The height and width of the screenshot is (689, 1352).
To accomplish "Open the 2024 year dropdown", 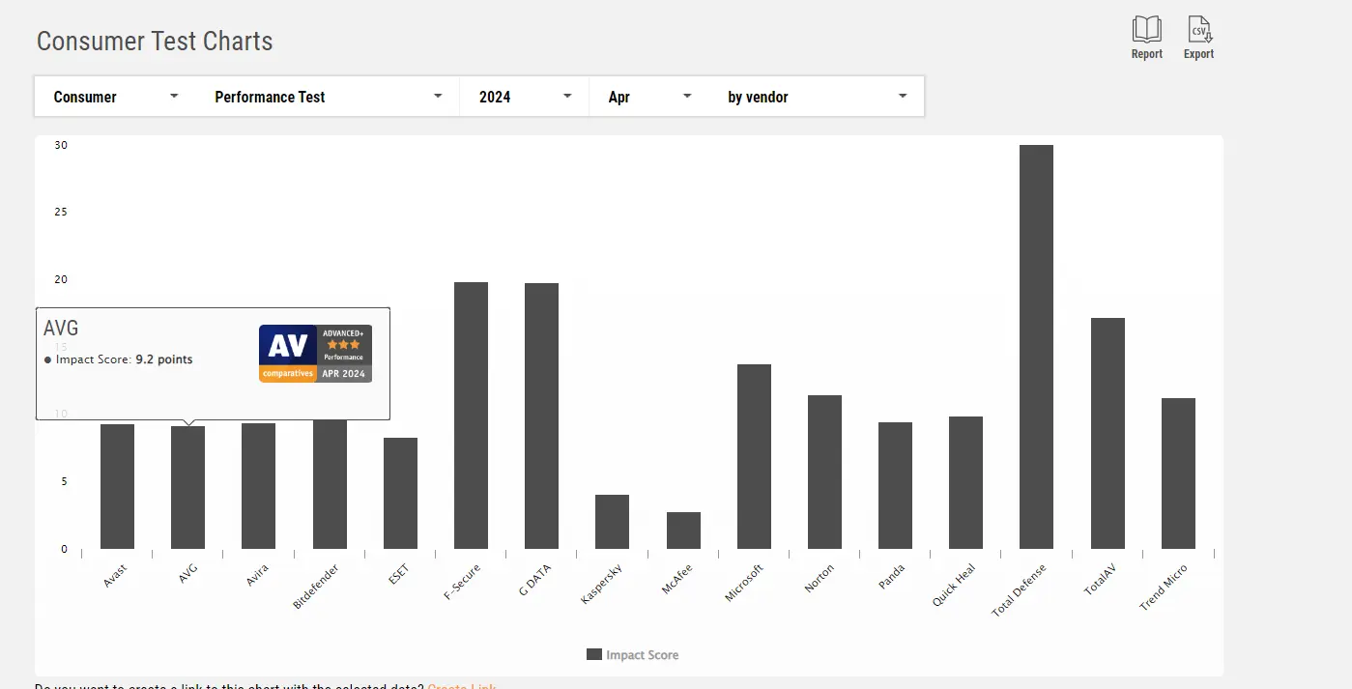I will [x=525, y=97].
